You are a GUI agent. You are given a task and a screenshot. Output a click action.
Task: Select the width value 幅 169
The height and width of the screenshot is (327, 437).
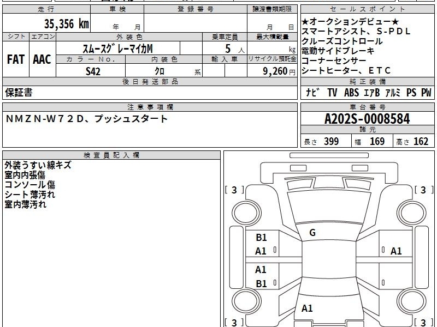tap(370, 141)
